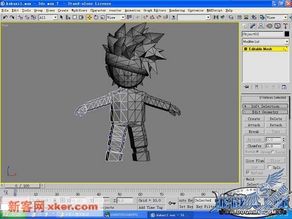Click the Object02 name field
Image resolution: width=292 pixels, height=219 pixels.
[262, 34]
